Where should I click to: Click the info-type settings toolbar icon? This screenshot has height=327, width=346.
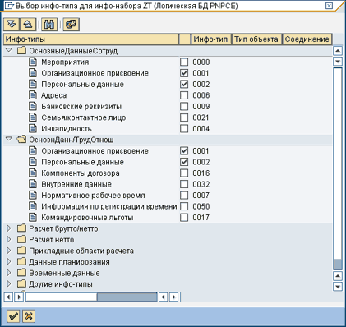click(72, 25)
